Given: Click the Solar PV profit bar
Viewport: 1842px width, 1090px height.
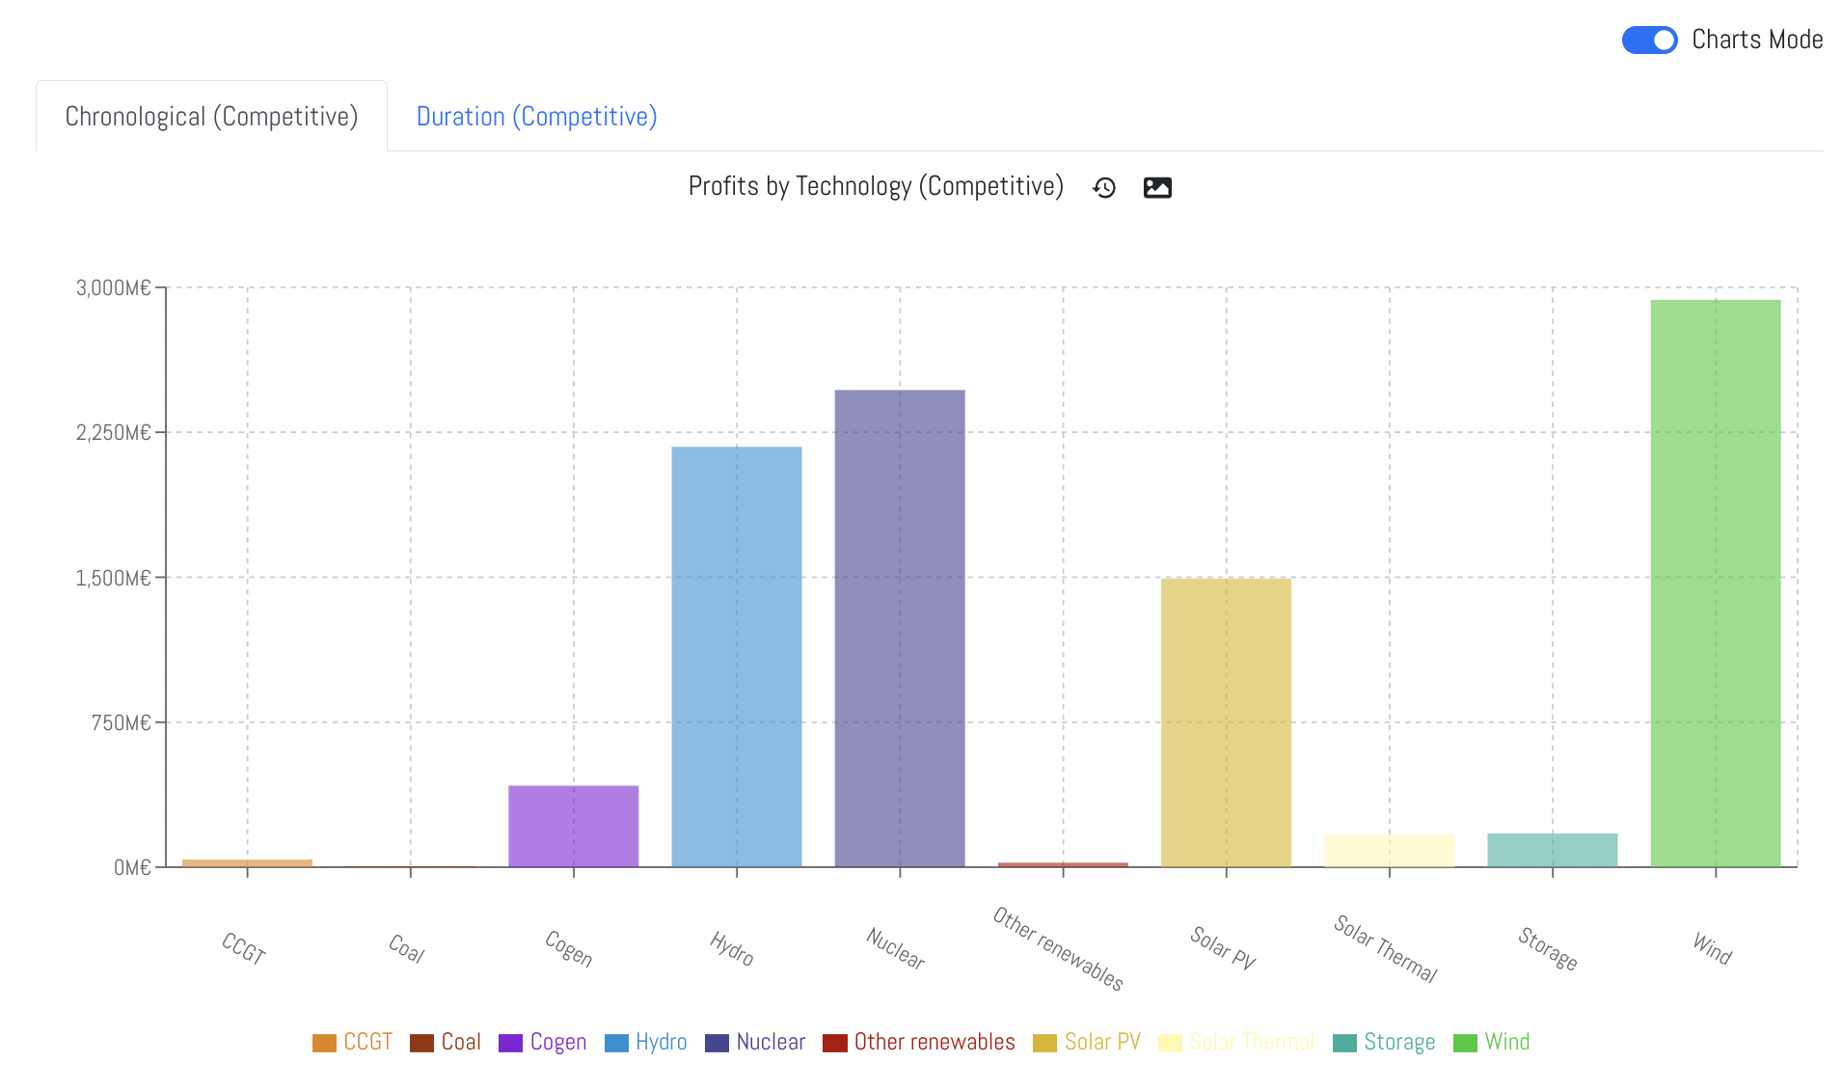Looking at the screenshot, I should click(x=1226, y=722).
